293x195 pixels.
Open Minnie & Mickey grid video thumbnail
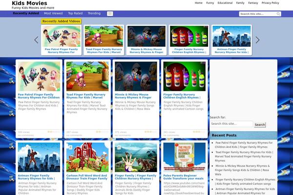coord(136,77)
